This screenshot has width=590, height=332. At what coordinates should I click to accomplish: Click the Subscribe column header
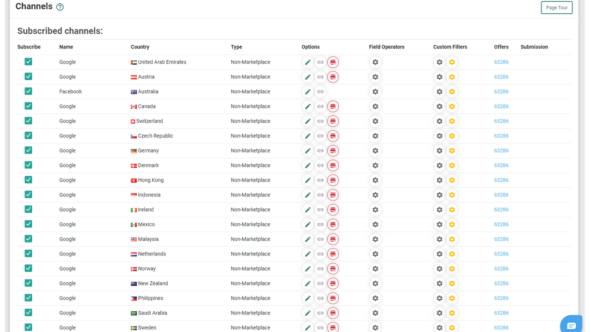pos(29,47)
